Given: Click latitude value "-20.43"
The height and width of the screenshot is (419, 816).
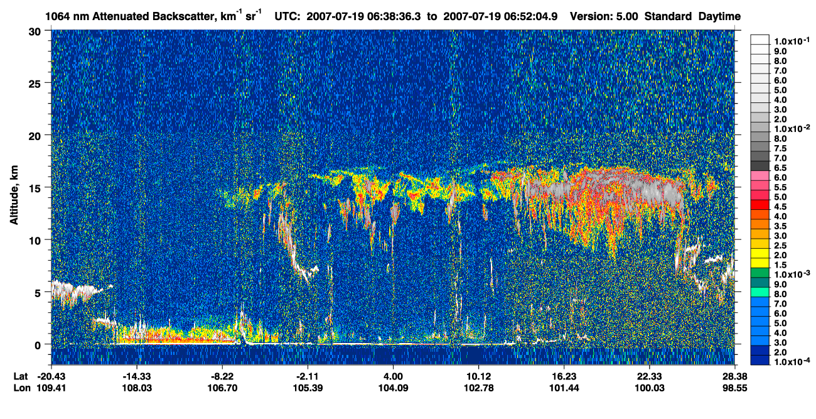Looking at the screenshot, I should pyautogui.click(x=51, y=376).
